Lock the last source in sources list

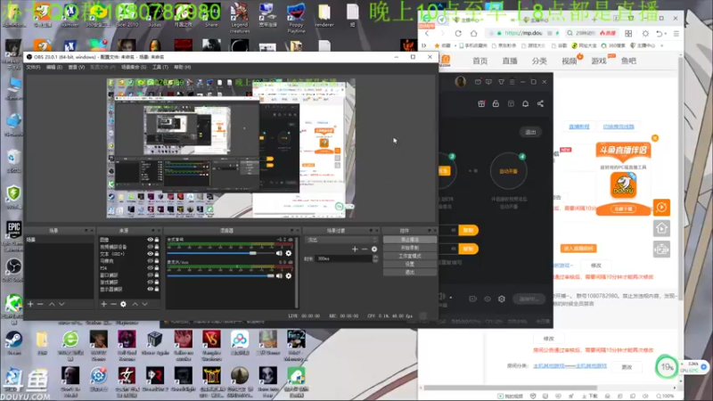157,289
